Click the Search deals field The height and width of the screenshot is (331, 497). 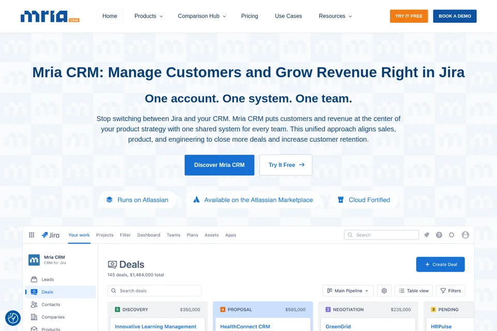(154, 291)
